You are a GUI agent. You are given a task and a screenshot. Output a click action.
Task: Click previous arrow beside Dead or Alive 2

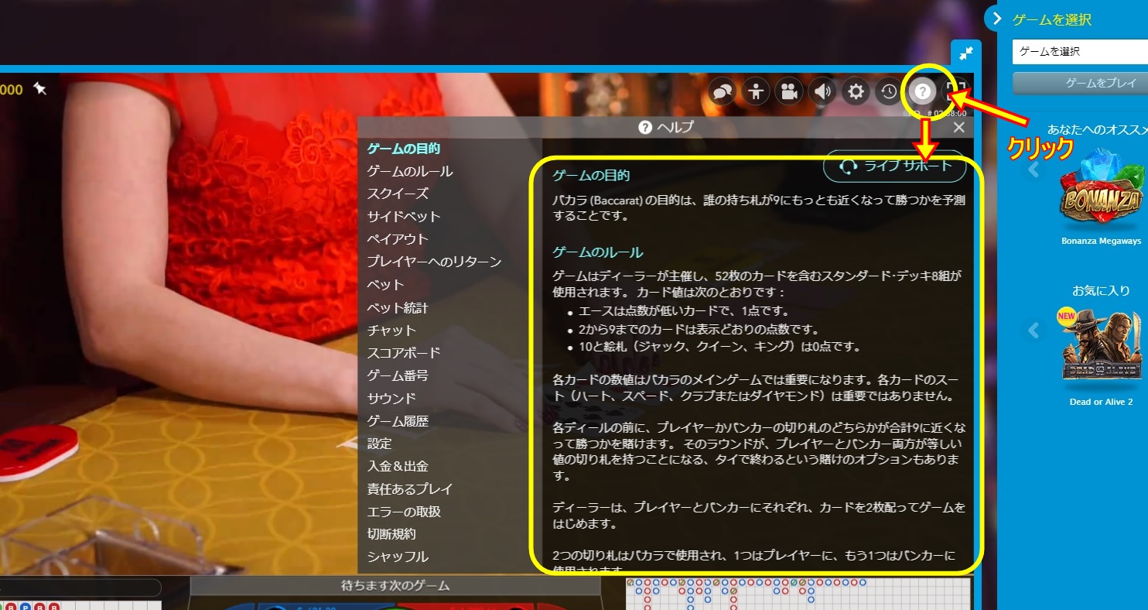(1034, 330)
